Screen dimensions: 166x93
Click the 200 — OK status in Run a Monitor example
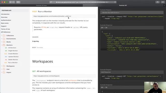[104, 28]
